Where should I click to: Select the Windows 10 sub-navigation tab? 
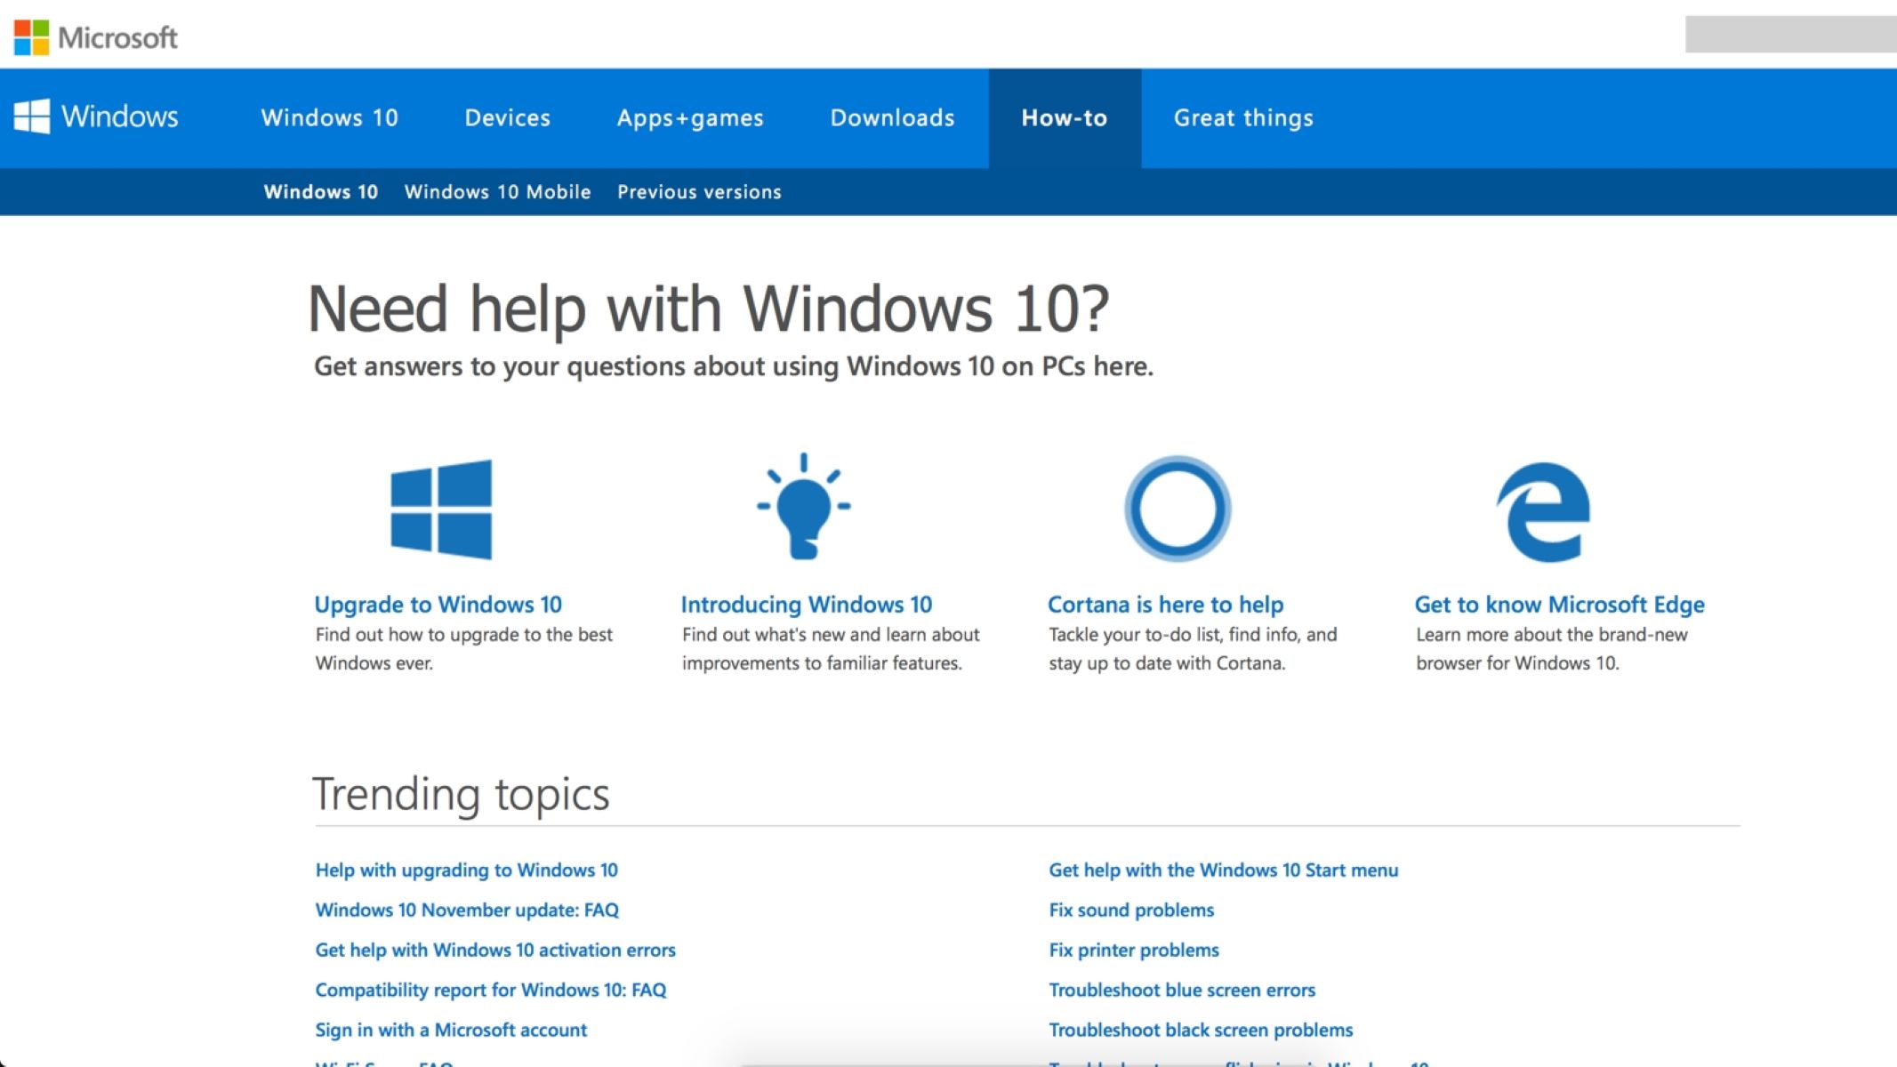point(321,192)
